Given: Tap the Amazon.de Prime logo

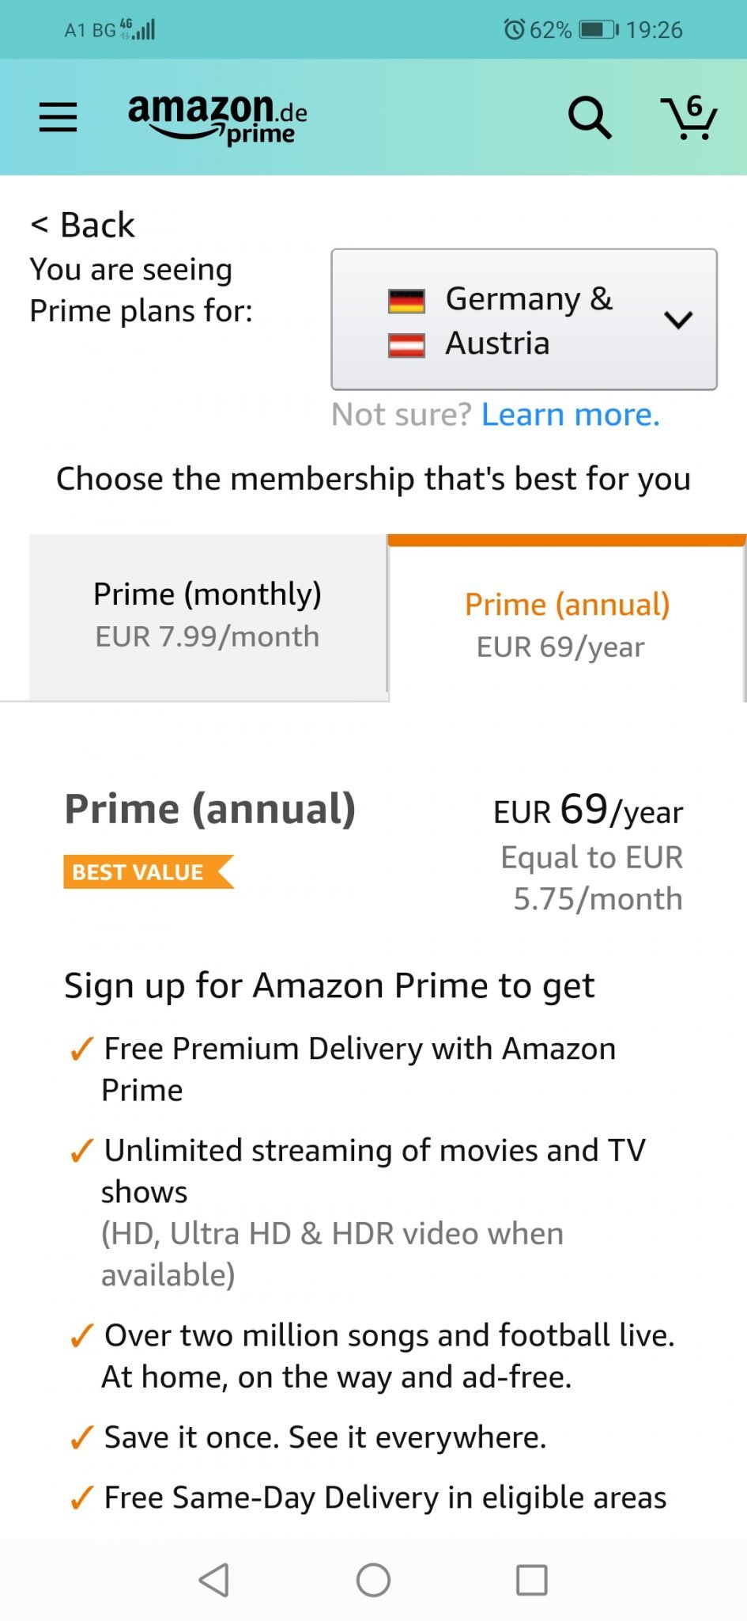Looking at the screenshot, I should pyautogui.click(x=217, y=119).
